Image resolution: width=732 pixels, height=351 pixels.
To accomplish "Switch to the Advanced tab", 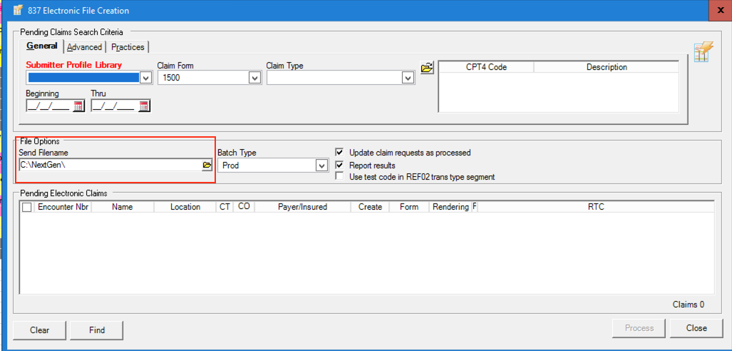I will pos(85,47).
